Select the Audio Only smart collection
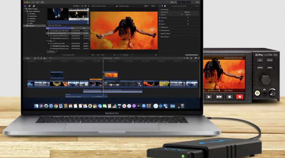The width and height of the screenshot is (285, 158). (33, 16)
